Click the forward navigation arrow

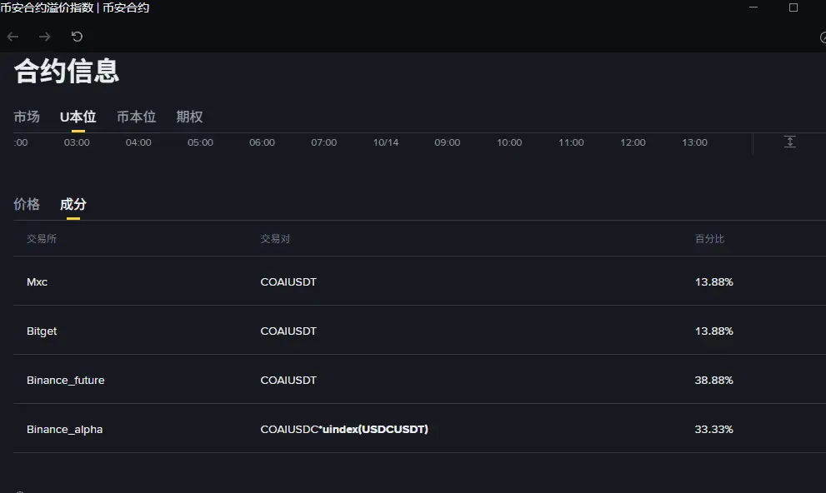pos(45,37)
